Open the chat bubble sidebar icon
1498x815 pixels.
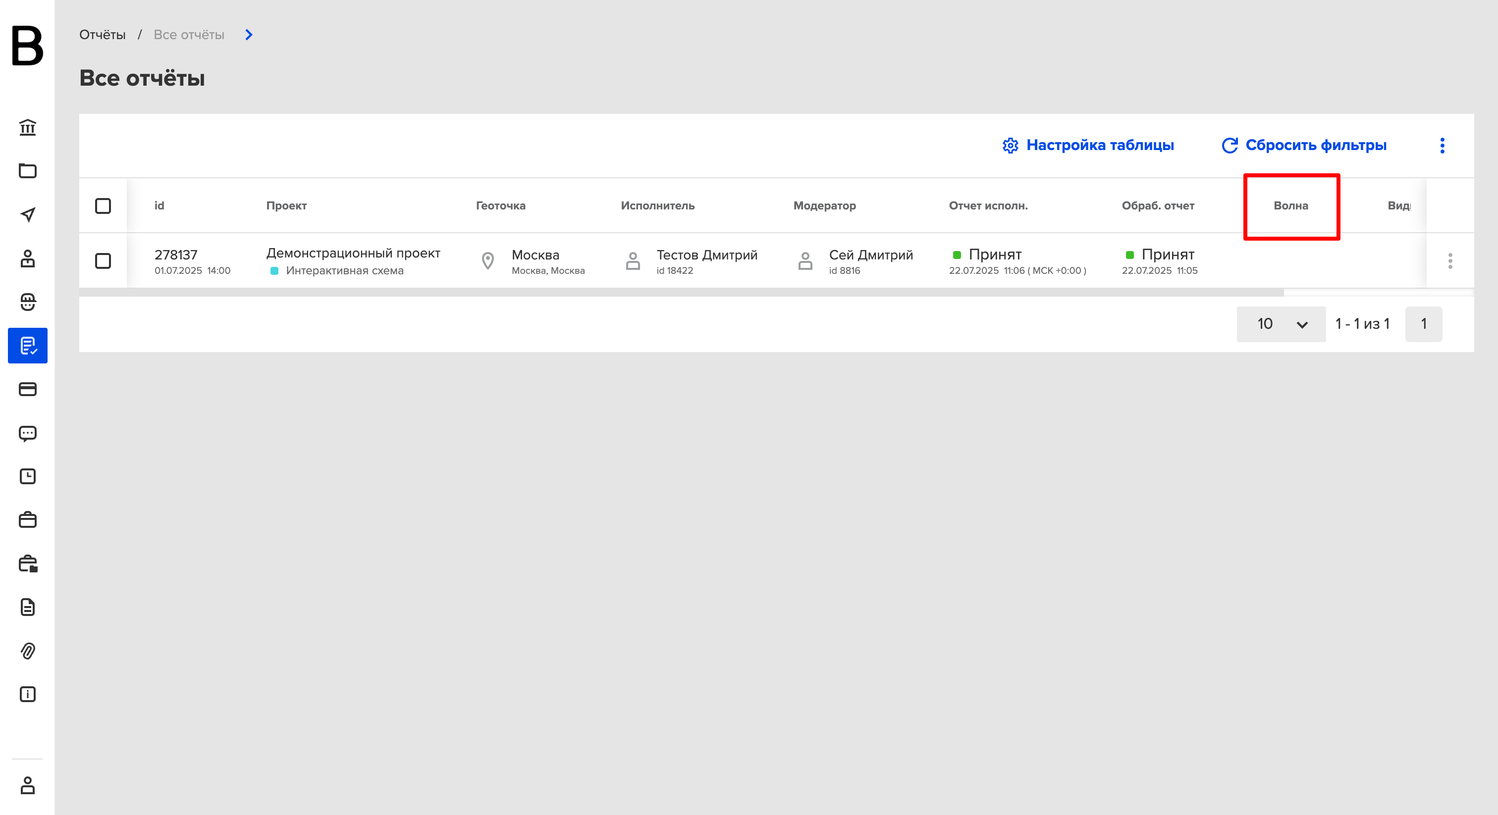tap(27, 433)
